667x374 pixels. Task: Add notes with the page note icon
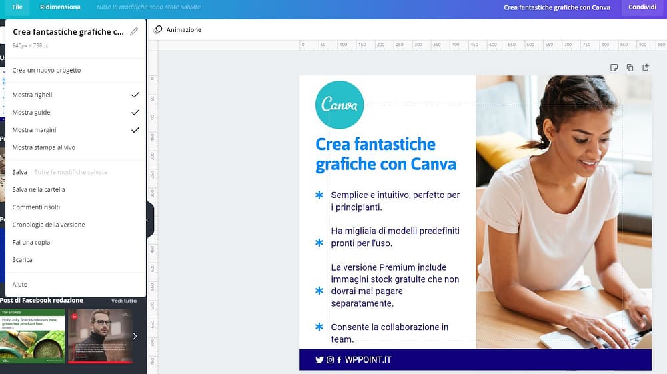coord(614,67)
